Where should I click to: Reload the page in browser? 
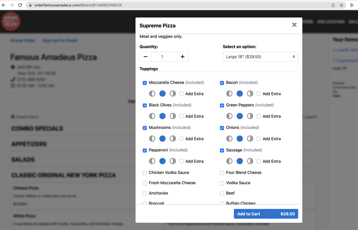tap(20, 5)
